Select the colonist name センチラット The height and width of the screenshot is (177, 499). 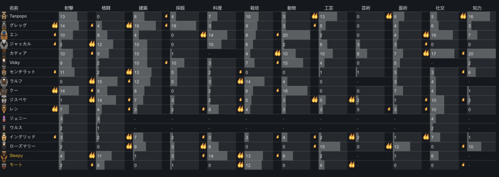pos(22,72)
